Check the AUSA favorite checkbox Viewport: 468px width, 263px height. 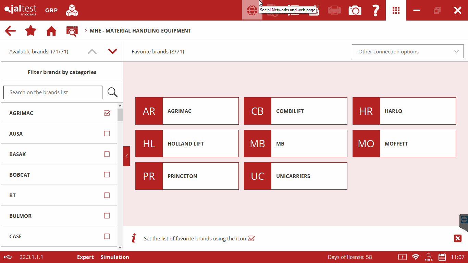pyautogui.click(x=107, y=134)
